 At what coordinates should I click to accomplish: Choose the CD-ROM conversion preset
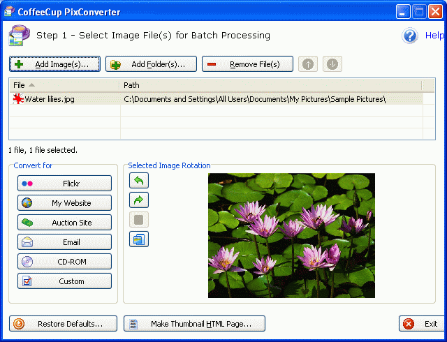(x=64, y=262)
